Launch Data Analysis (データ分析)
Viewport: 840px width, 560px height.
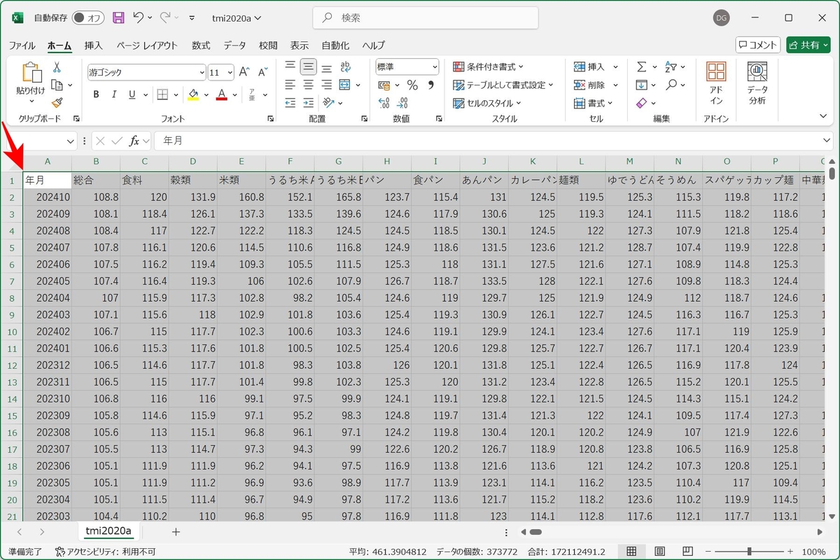(x=757, y=83)
